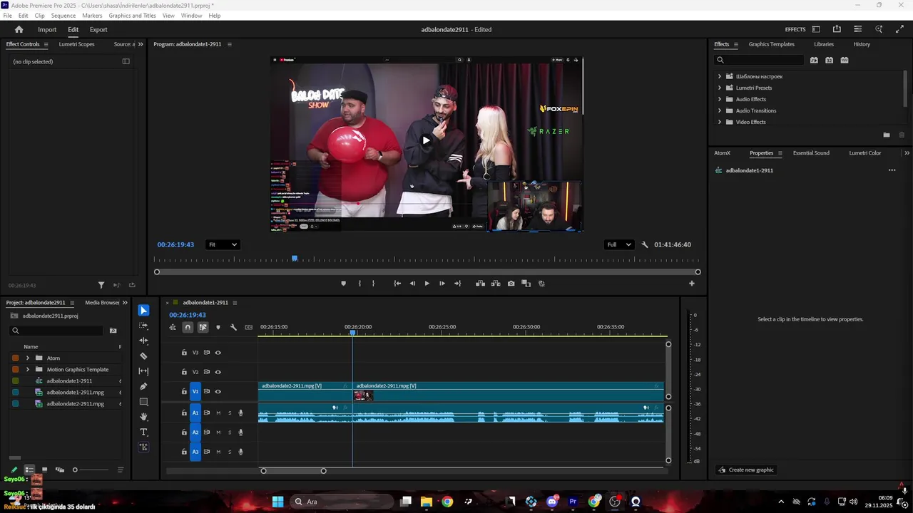913x513 pixels.
Task: Toggle Linked Selection in timeline
Action: pos(203,328)
